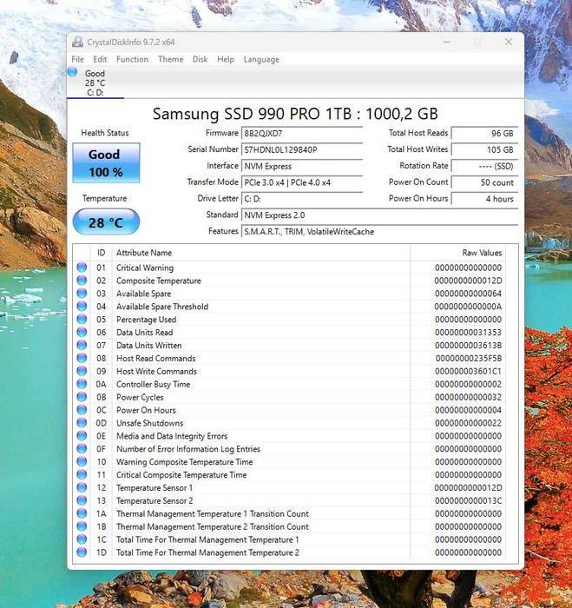
Task: Click status orb of Host Read Commands row
Action: click(82, 358)
